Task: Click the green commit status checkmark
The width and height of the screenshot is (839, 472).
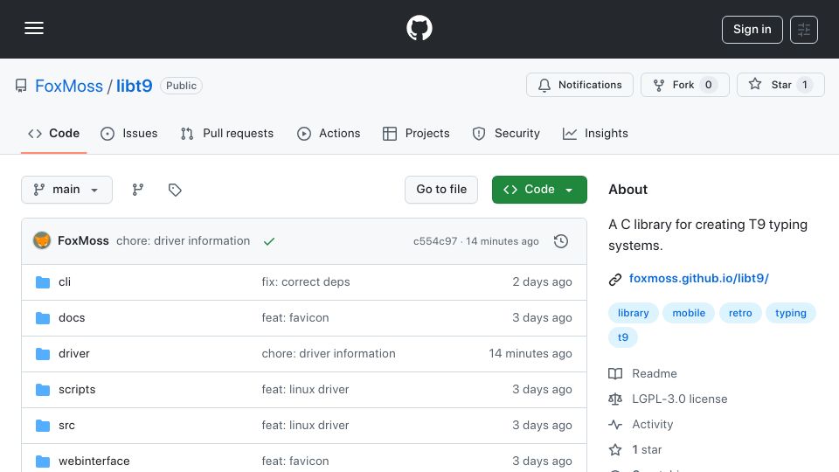Action: pos(269,241)
